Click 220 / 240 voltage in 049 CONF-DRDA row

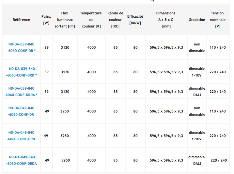tap(219, 160)
